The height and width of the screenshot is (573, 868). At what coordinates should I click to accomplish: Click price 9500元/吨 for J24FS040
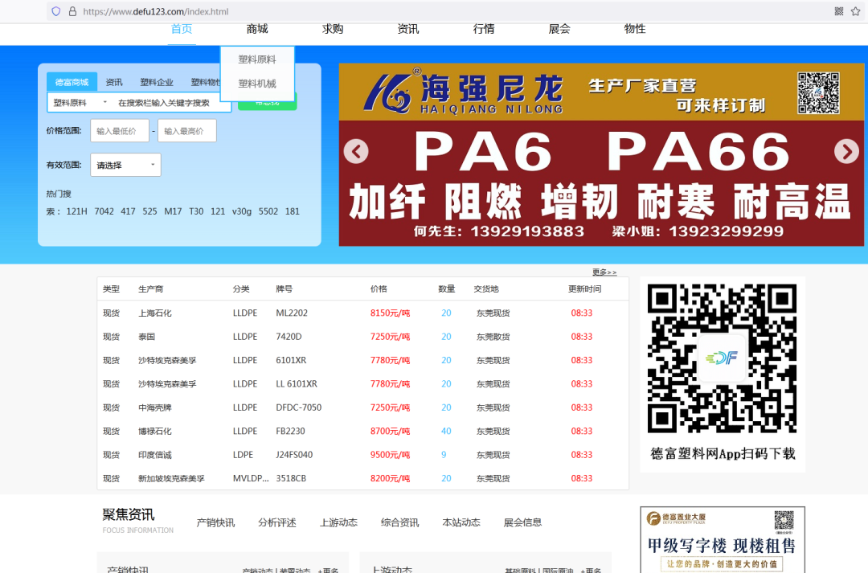[x=391, y=455]
